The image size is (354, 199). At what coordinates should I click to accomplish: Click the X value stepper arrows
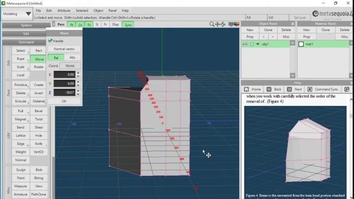pyautogui.click(x=78, y=75)
